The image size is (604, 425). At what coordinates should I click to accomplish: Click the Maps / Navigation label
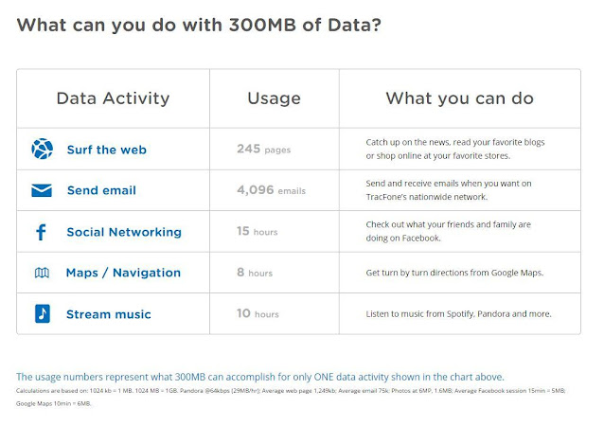(123, 273)
